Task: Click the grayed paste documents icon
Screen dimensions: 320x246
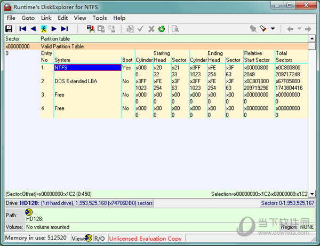Action: tap(130, 29)
